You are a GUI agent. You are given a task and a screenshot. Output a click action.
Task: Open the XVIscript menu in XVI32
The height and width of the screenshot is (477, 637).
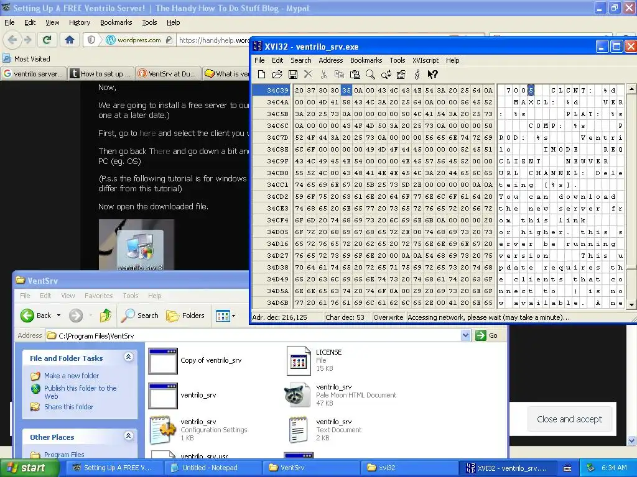[x=425, y=60]
